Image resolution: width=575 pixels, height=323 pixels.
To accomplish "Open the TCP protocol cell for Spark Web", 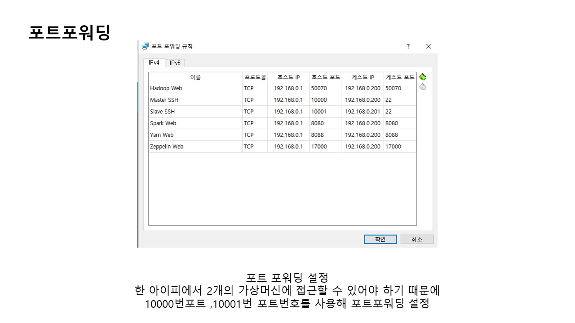I will [255, 123].
